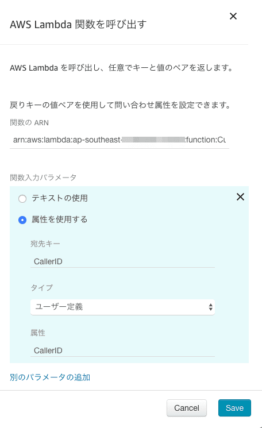Click the 関数入力パラメータ section label

pos(43,178)
